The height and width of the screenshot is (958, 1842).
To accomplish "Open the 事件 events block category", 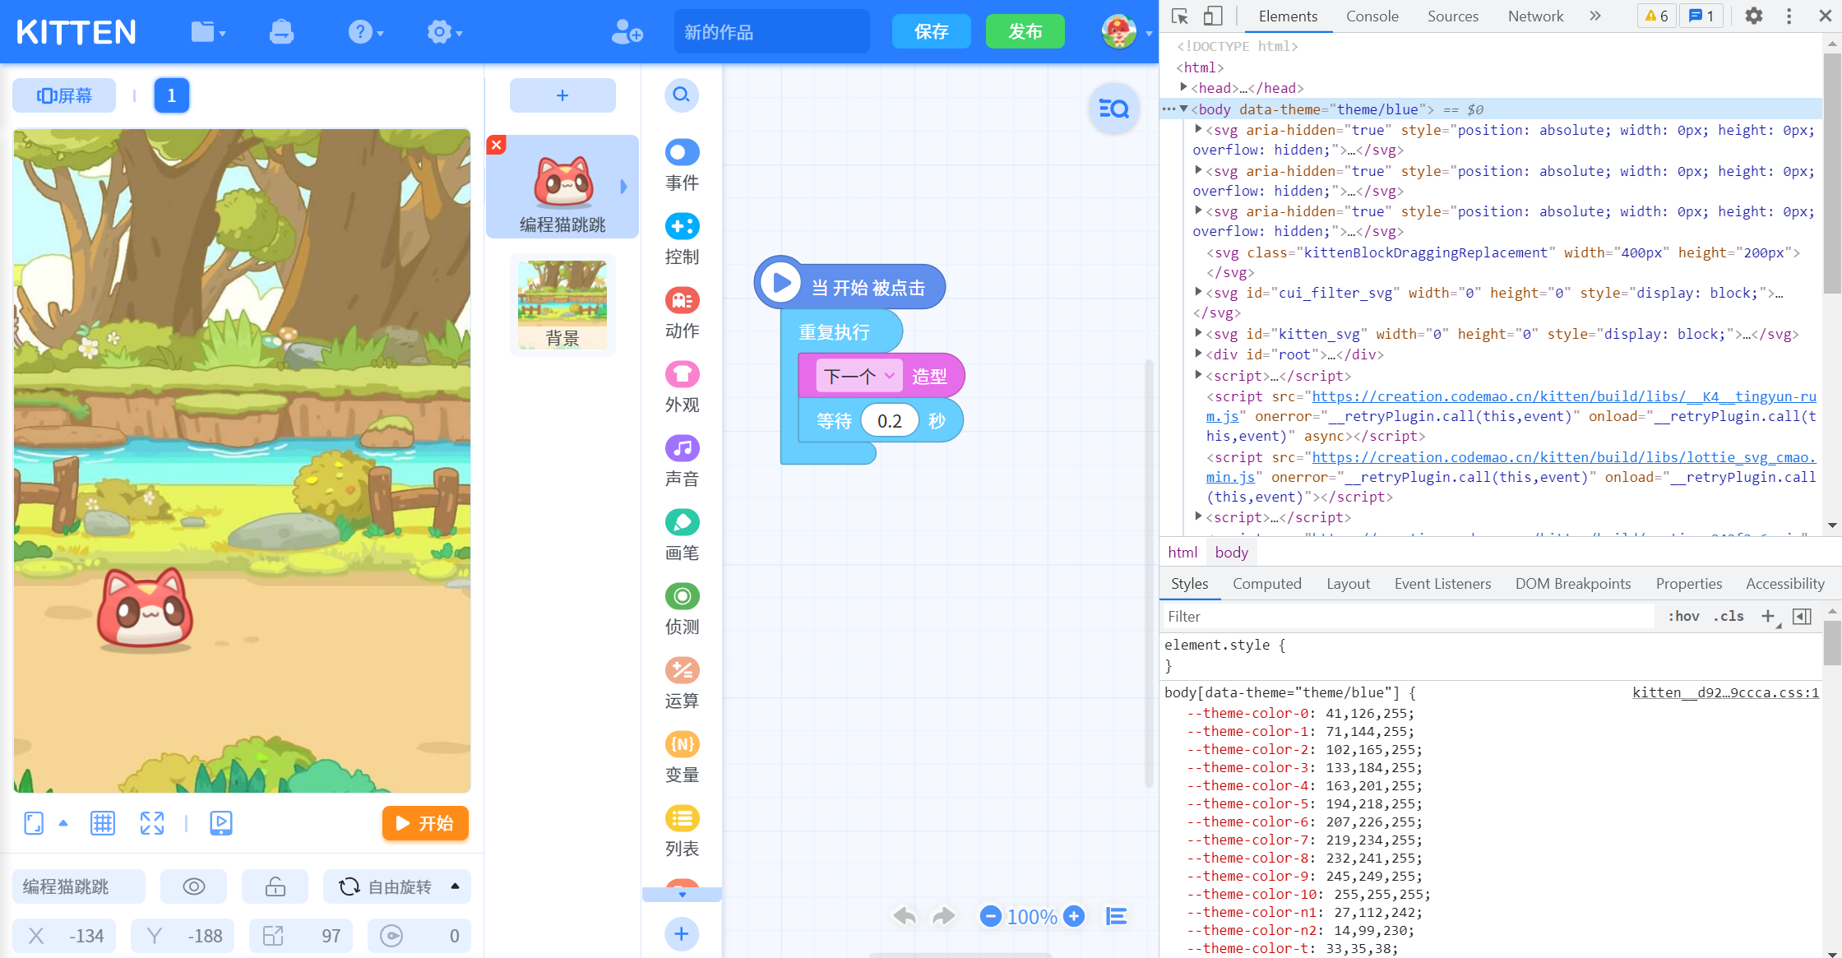I will click(x=682, y=165).
